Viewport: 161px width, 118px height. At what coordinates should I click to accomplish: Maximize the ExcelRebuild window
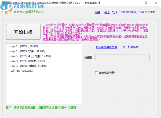(146, 3)
